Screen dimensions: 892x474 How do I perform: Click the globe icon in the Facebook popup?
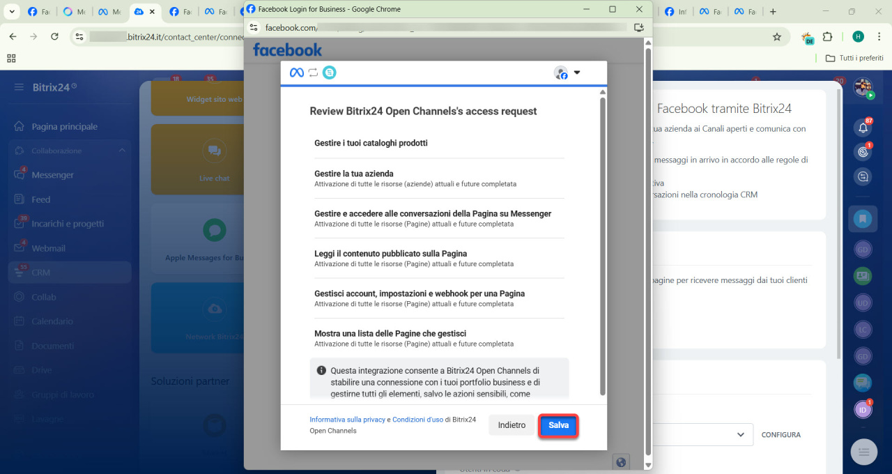[x=621, y=461]
